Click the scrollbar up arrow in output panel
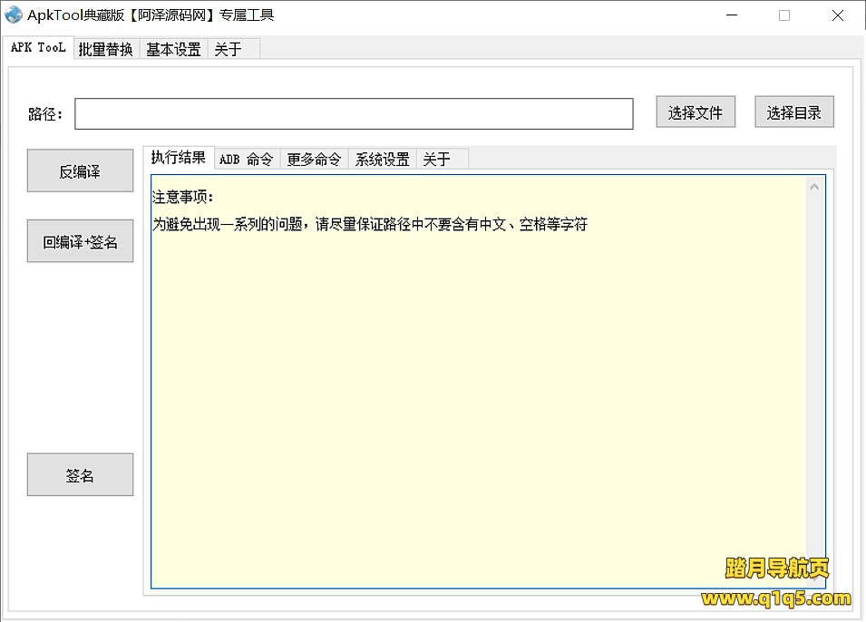The height and width of the screenshot is (622, 866). click(x=814, y=187)
